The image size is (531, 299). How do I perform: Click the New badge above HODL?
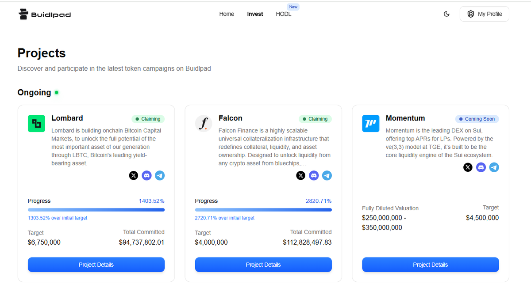click(x=293, y=7)
